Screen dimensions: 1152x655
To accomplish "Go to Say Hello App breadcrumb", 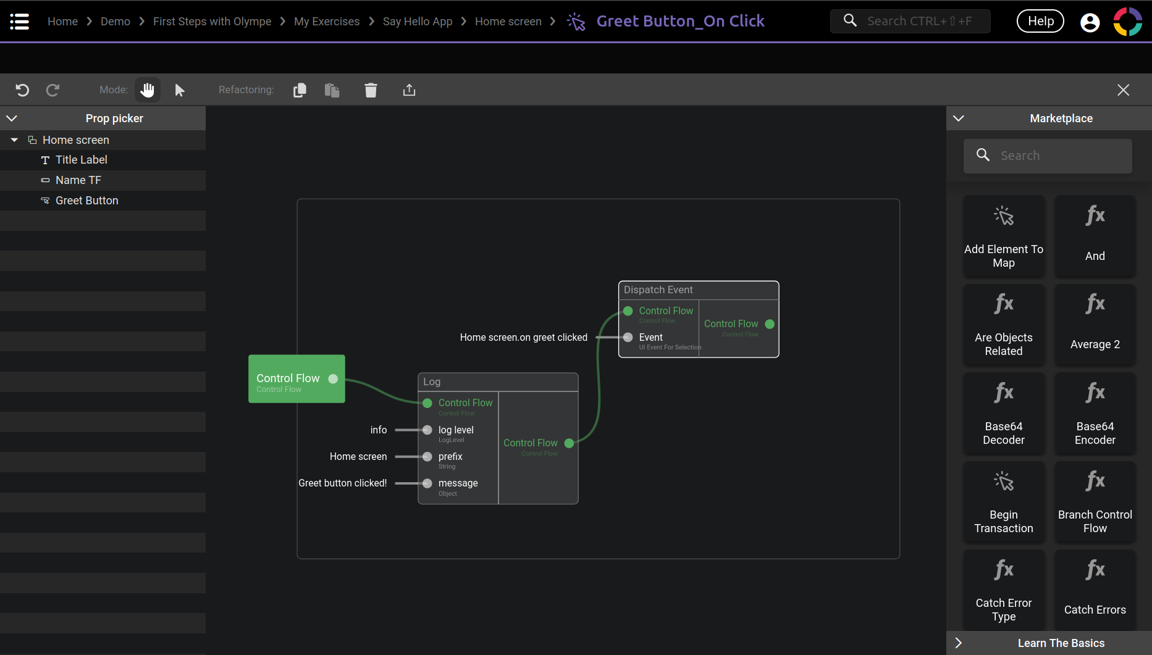I will [418, 22].
